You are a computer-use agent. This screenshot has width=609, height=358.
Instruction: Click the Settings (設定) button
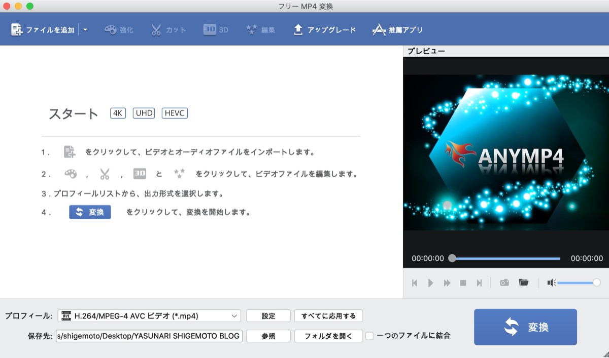(x=268, y=316)
